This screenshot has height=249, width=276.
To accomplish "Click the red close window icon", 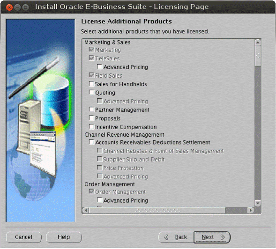I will point(9,7).
